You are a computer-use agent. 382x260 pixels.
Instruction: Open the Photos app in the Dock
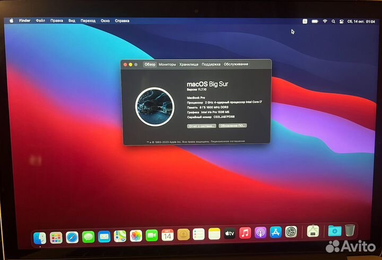point(136,236)
